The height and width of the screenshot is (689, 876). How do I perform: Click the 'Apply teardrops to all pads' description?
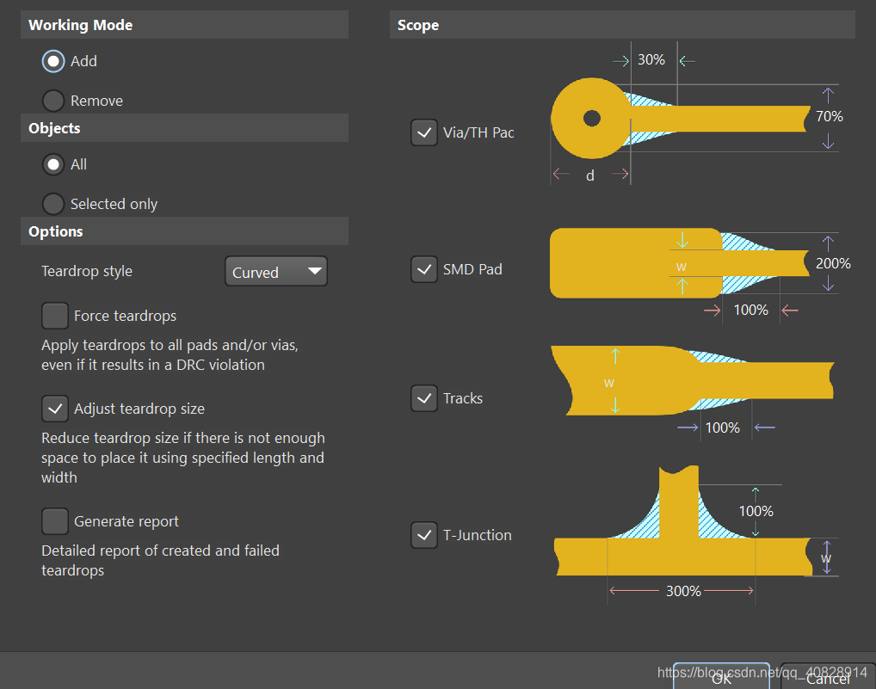click(x=170, y=355)
